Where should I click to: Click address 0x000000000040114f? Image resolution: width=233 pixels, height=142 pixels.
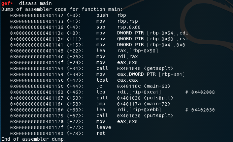(x=37, y=63)
